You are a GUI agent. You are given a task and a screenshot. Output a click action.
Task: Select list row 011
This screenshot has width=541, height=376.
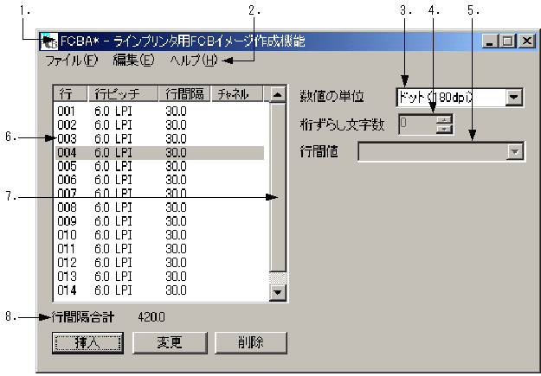(160, 249)
